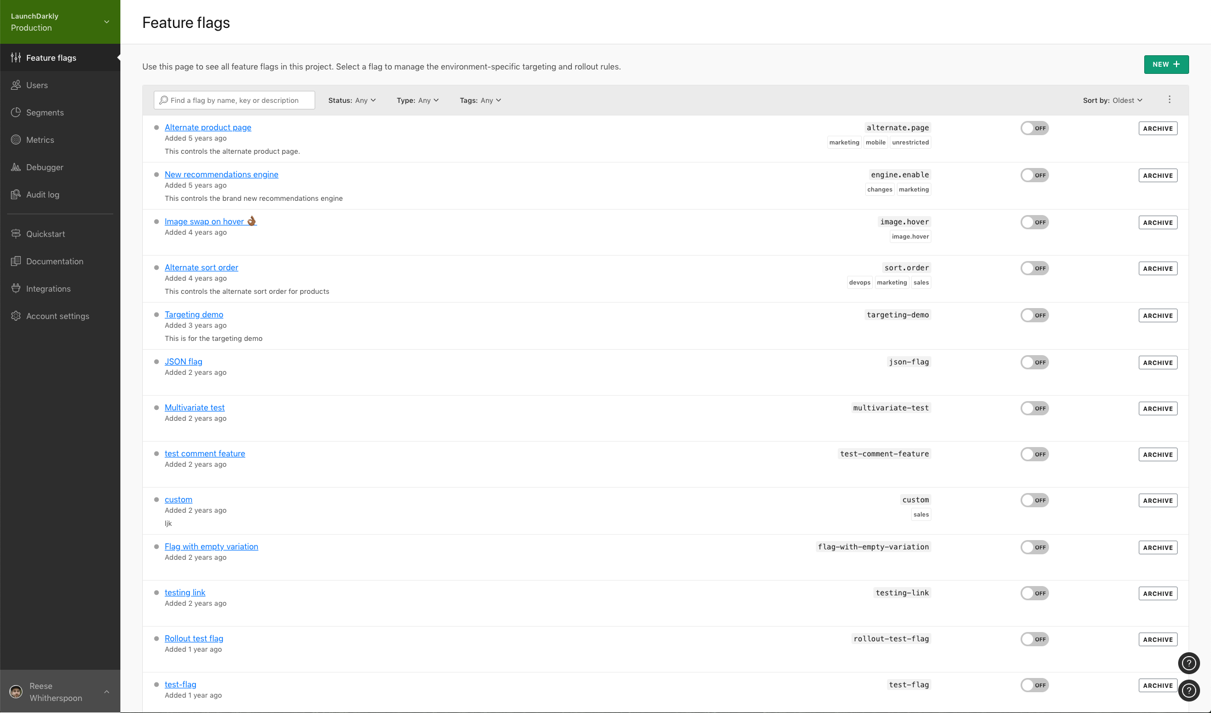Open the Rollout test flag link
Image resolution: width=1211 pixels, height=713 pixels.
[194, 639]
